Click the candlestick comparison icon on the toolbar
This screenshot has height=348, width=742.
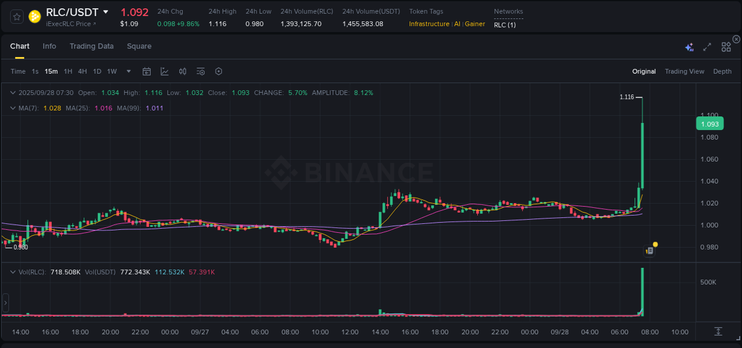coord(183,71)
